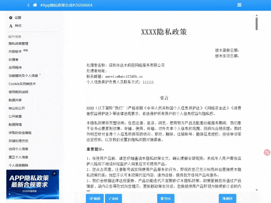Viewport: 271px width, 203px height.
Task: Close the APP隐私政策 banner ad
Action: pyautogui.click(x=55, y=173)
